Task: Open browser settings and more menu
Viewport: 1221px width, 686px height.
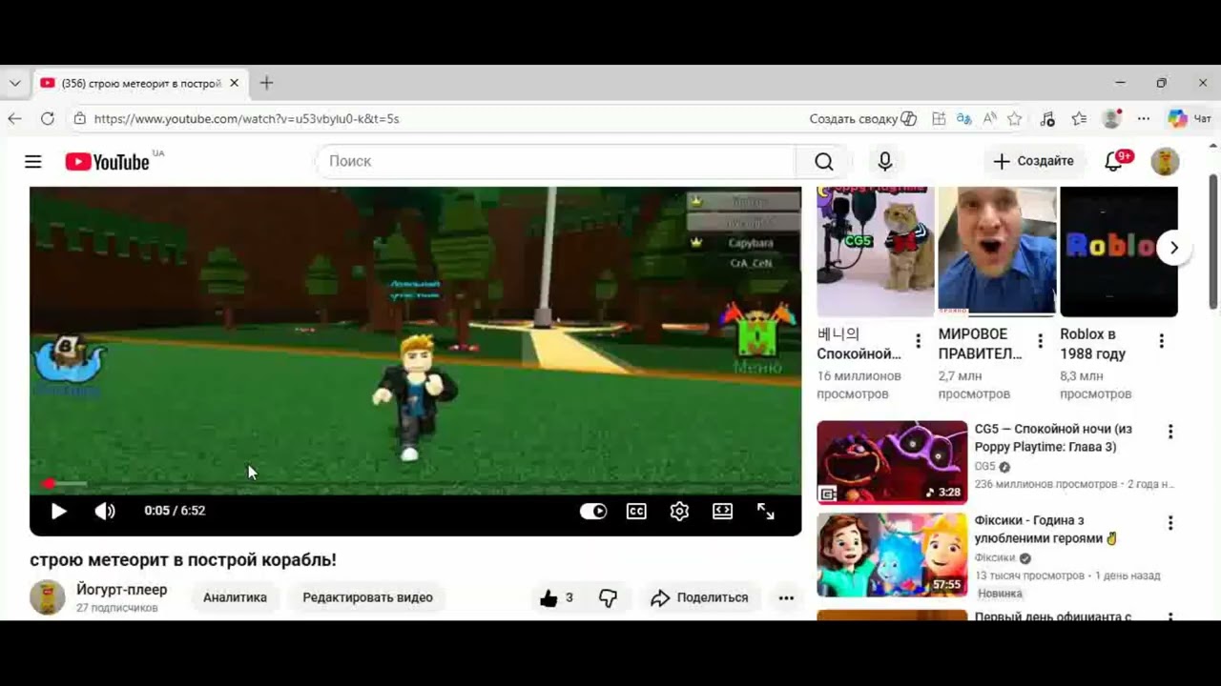Action: click(1144, 119)
